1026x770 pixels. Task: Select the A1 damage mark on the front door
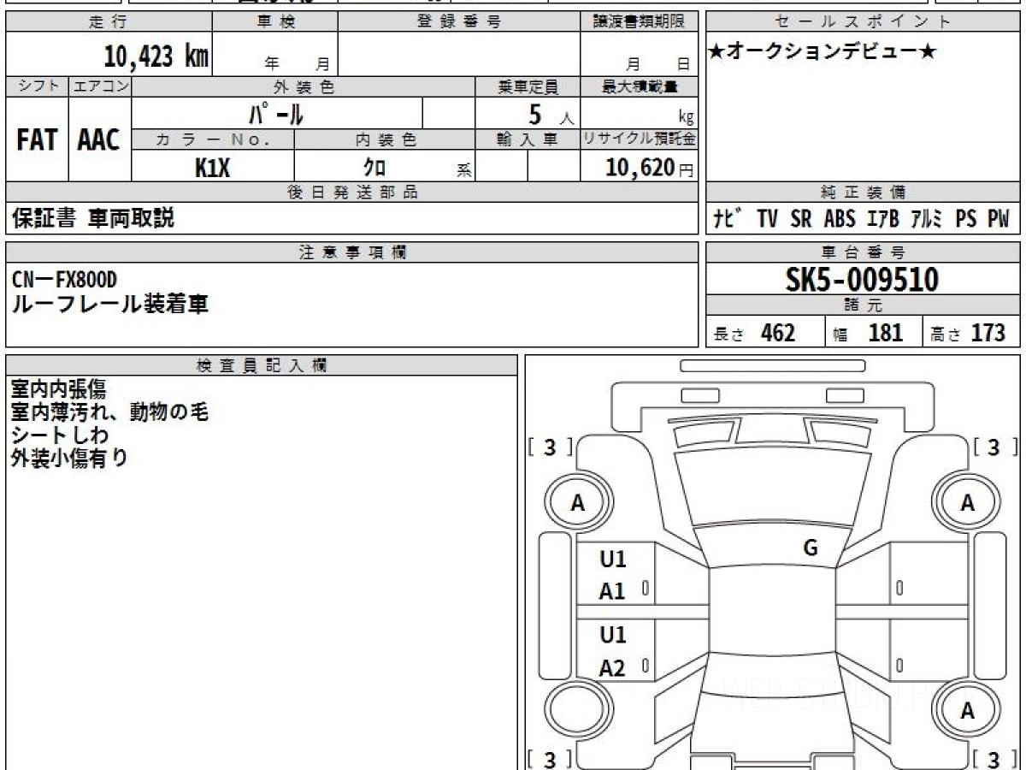612,591
